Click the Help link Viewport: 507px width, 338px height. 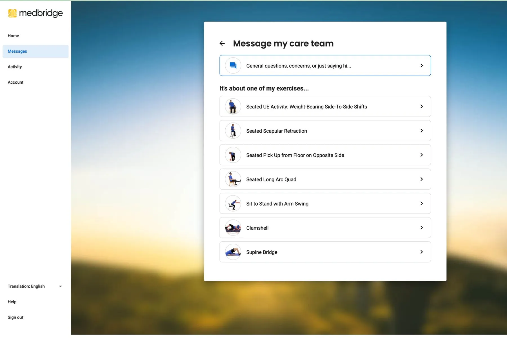pos(12,302)
